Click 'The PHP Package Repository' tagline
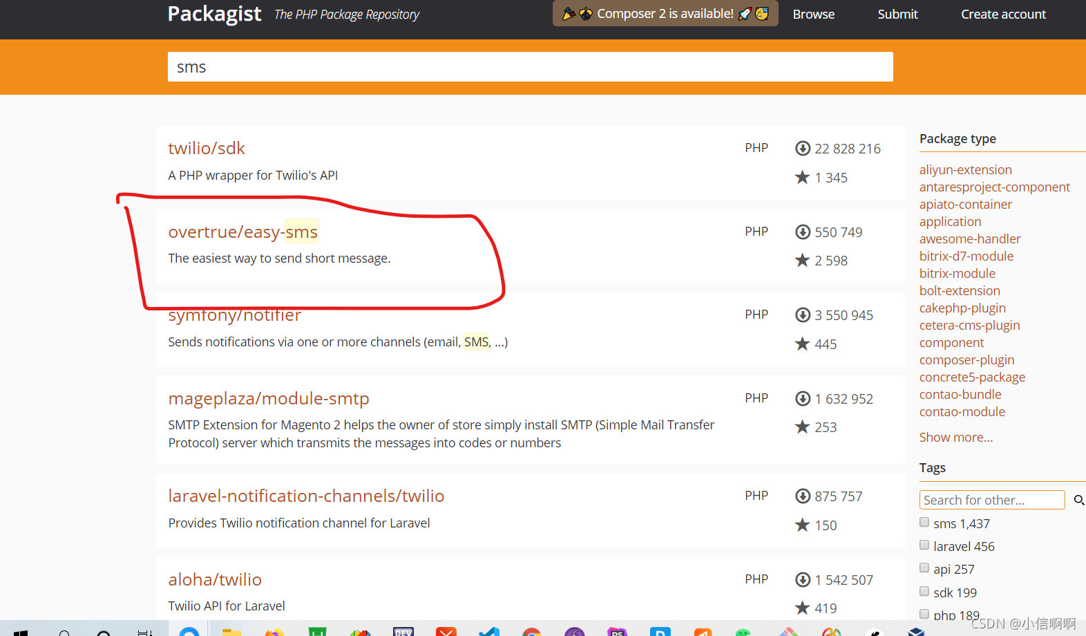Viewport: 1086px width, 636px height. [x=347, y=15]
